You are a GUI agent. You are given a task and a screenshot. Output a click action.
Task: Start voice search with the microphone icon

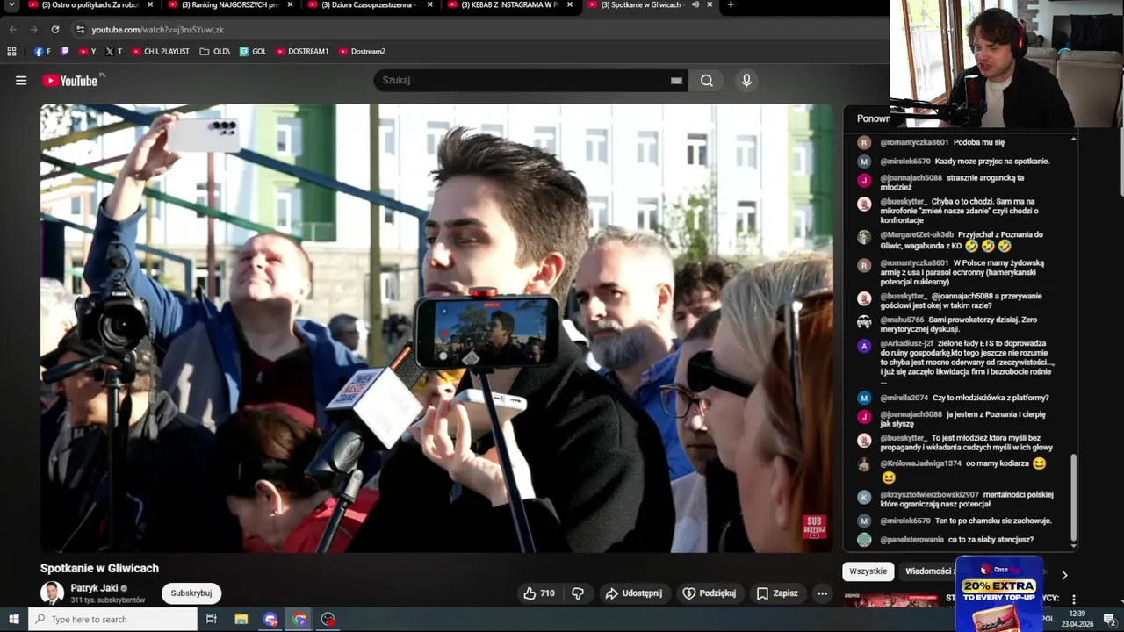pyautogui.click(x=746, y=81)
